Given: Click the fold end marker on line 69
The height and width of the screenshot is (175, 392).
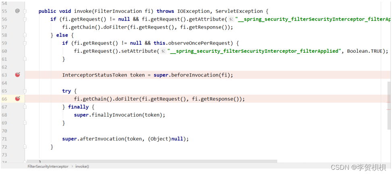Looking at the screenshot, I should point(25,123).
